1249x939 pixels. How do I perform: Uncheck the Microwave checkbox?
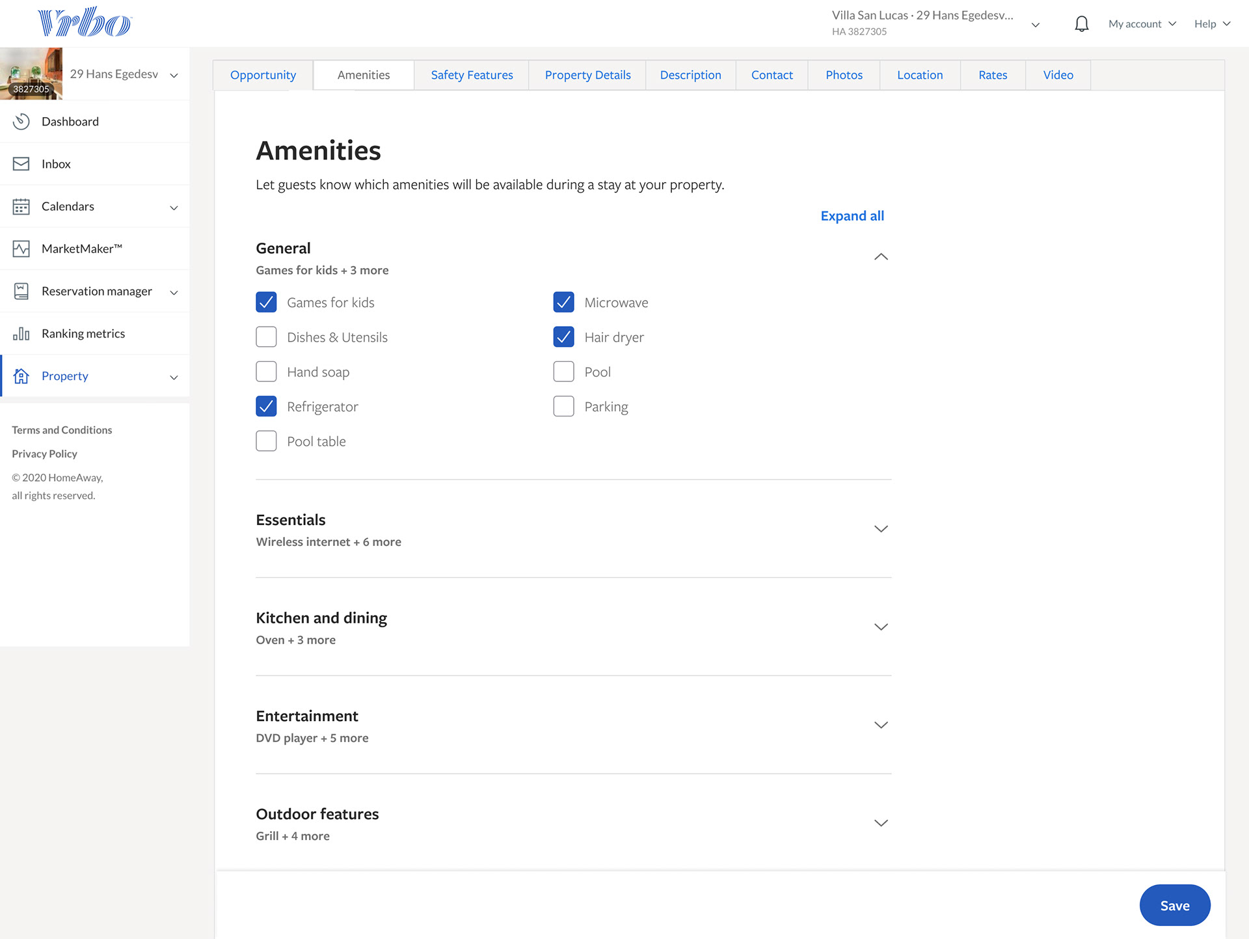[563, 302]
